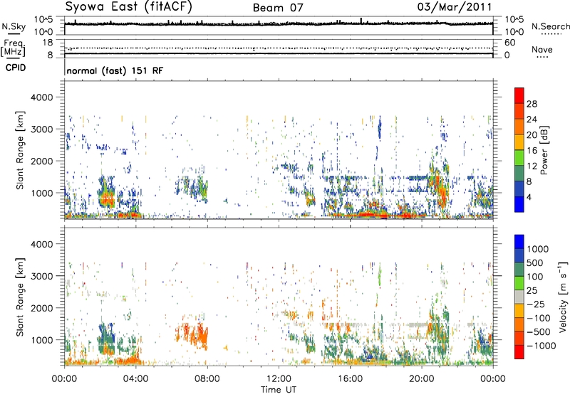Click the "N.Search" legend label
The width and height of the screenshot is (570, 394).
click(550, 26)
